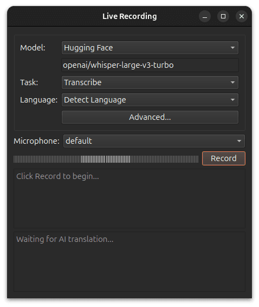This screenshot has height=307, width=259.
Task: Click the openai/whisper-large-v3-turbo model field
Action: click(x=150, y=65)
